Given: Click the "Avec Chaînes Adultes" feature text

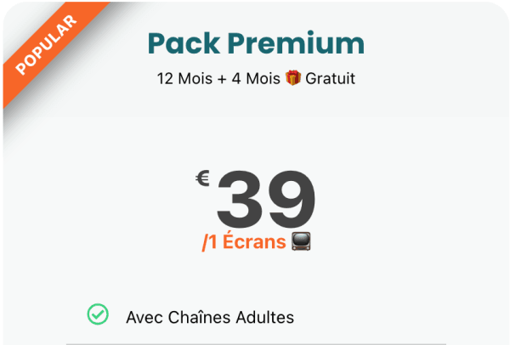Looking at the screenshot, I should (x=210, y=318).
